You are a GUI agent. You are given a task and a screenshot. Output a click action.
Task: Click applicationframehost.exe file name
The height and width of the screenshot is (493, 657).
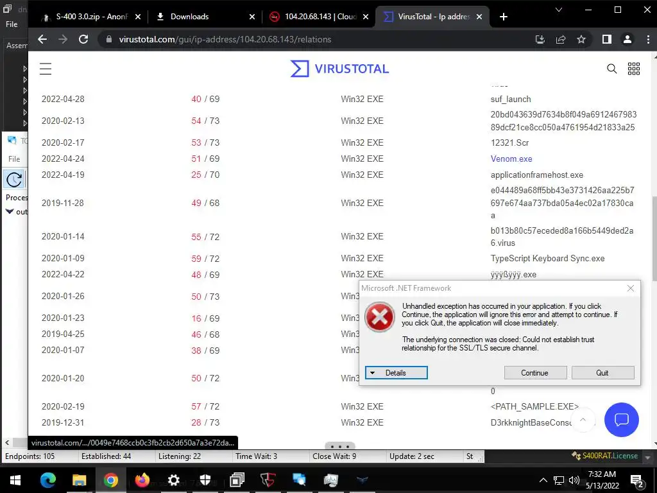537,175
